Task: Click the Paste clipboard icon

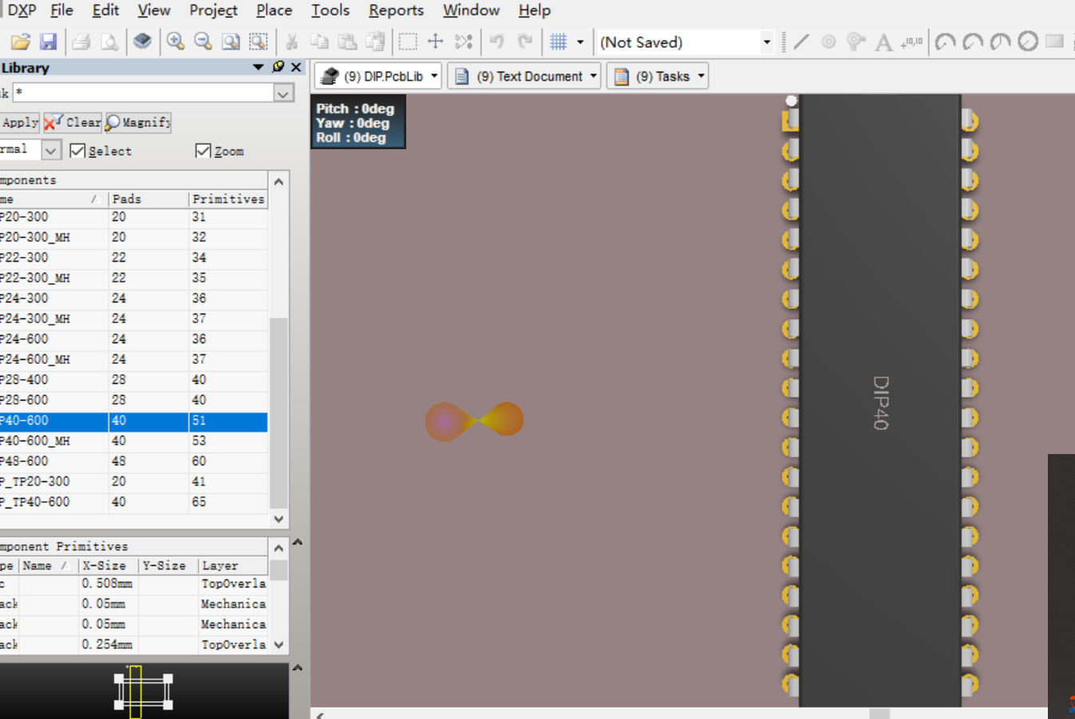Action: 347,42
